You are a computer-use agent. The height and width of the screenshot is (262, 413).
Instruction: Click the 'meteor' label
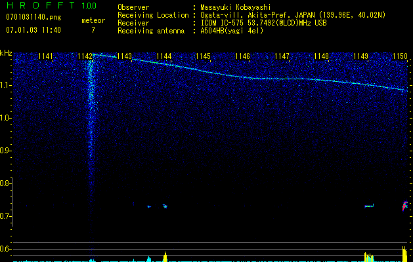pyautogui.click(x=93, y=20)
